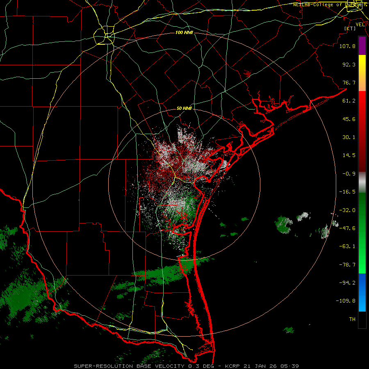Click the -16.5 velocity scale value
Image resolution: width=369 pixels, height=369 pixels.
pyautogui.click(x=347, y=192)
